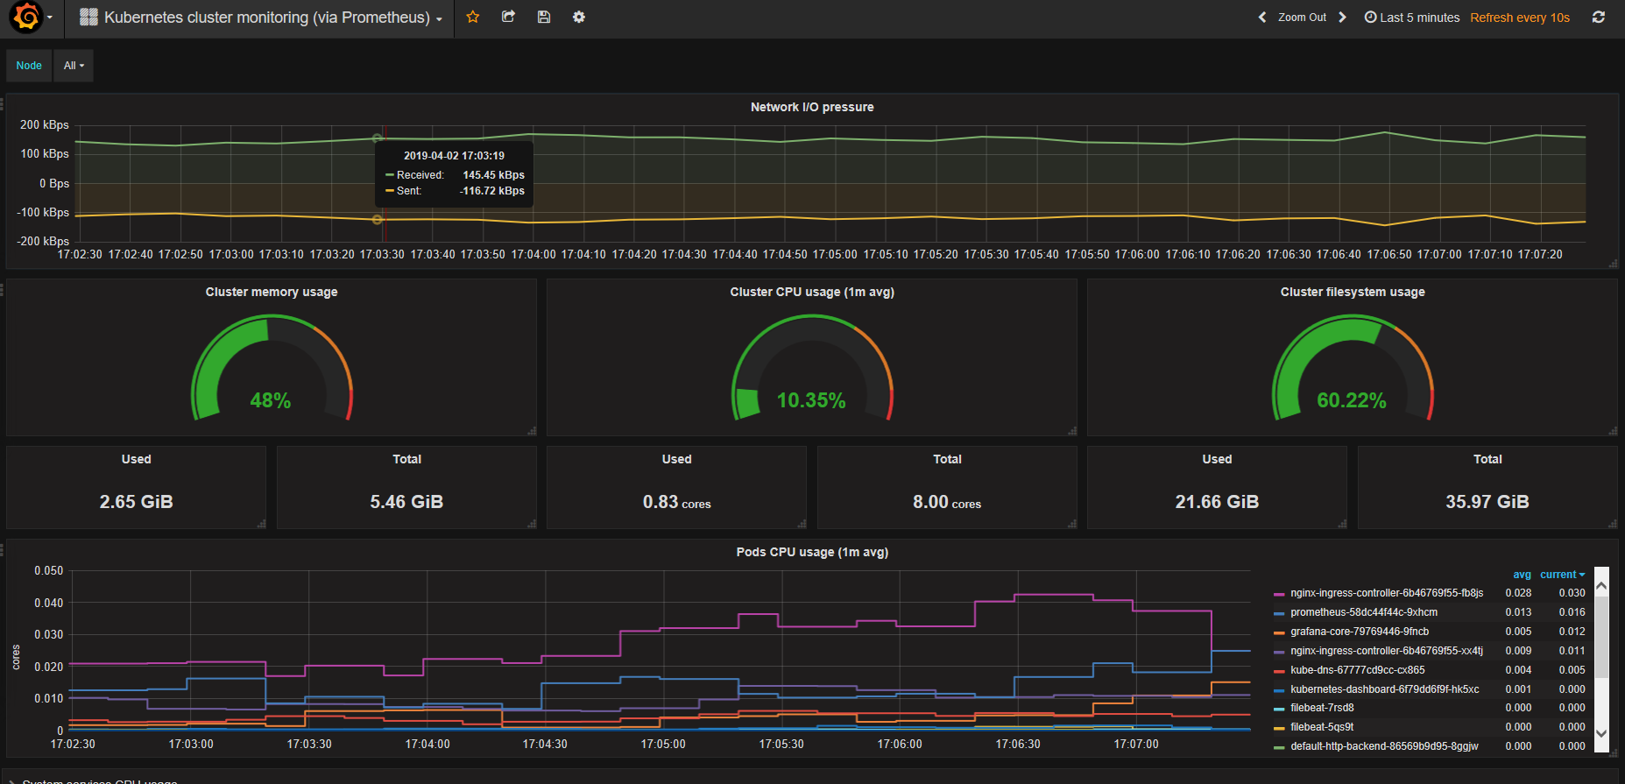
Task: Open Cluster memory usage panel menu
Action: [x=272, y=292]
